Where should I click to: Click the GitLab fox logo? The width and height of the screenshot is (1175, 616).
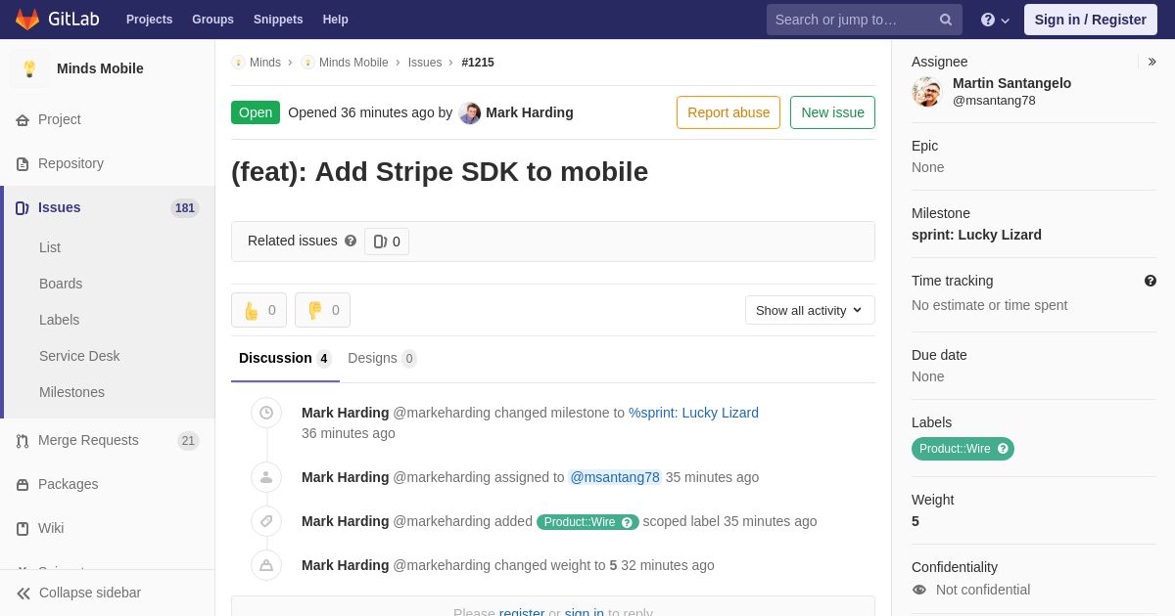[x=27, y=20]
